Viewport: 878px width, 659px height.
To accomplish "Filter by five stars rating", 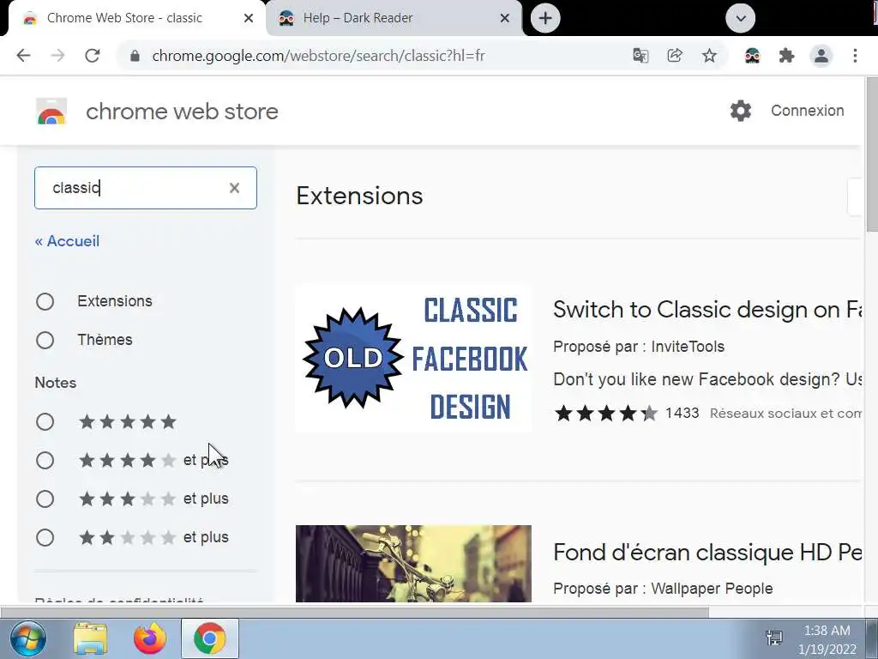I will click(x=45, y=421).
